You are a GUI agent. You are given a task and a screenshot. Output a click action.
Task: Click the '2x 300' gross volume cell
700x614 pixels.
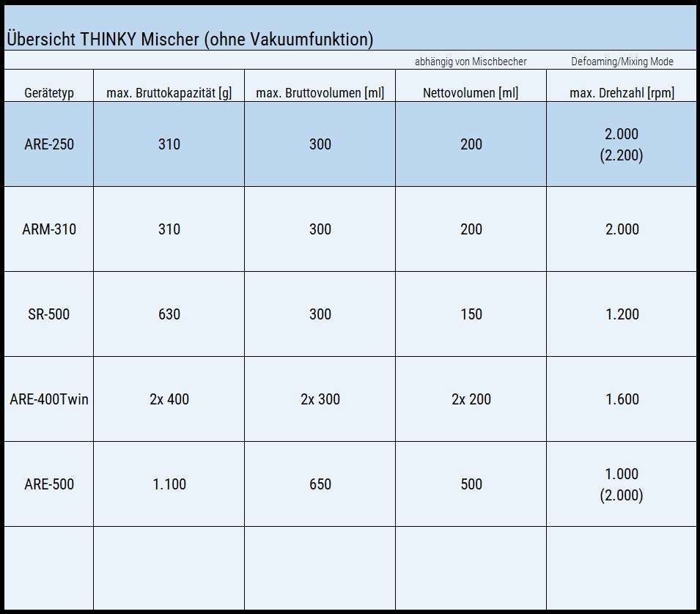click(x=320, y=399)
